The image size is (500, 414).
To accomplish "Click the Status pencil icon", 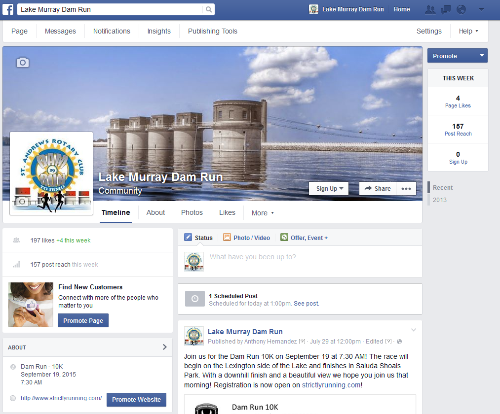I will [188, 237].
